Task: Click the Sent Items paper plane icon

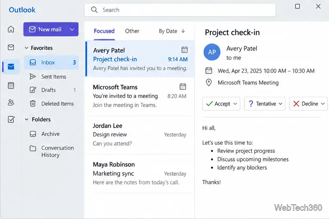Action: 32,76
